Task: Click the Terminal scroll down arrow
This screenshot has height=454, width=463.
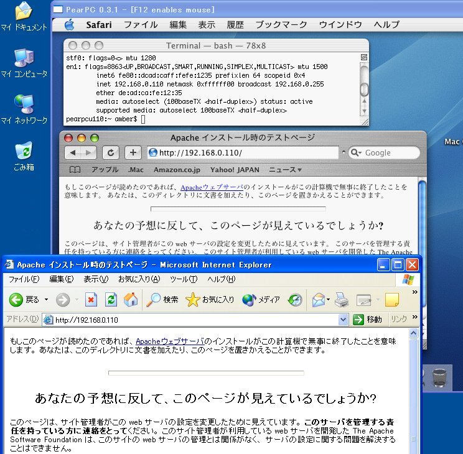Action: (x=365, y=111)
